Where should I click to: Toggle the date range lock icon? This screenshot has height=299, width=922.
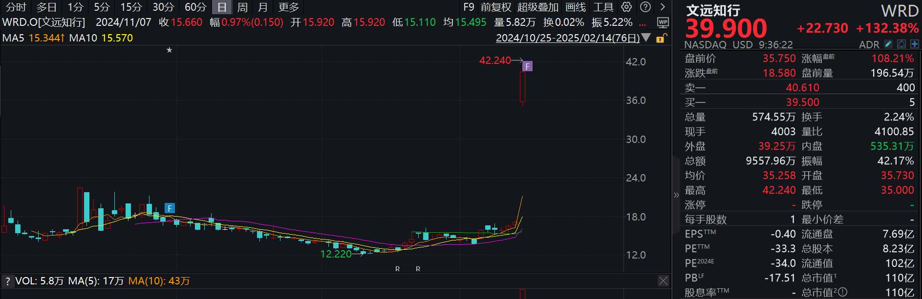coord(662,38)
